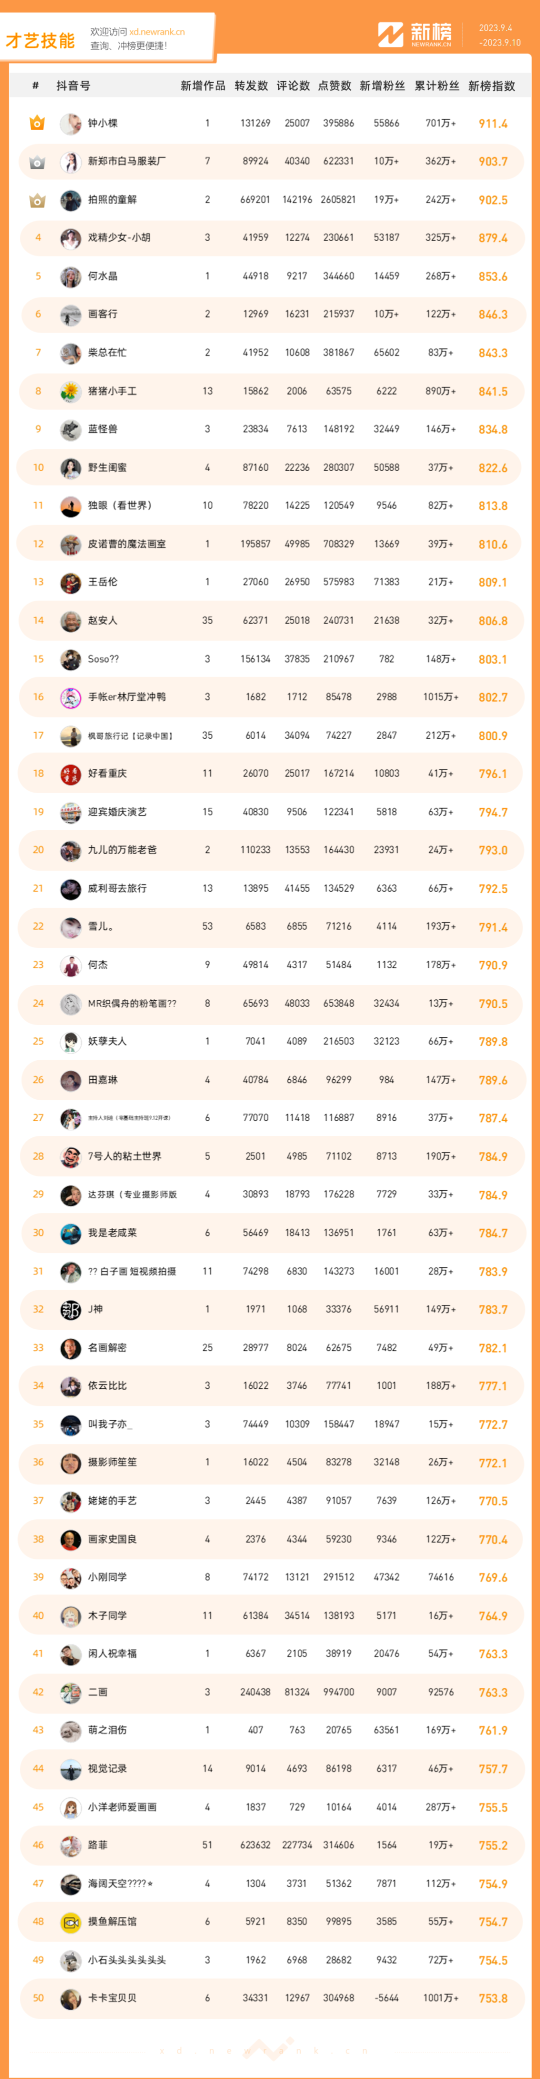Click index score 911.4

click(492, 124)
